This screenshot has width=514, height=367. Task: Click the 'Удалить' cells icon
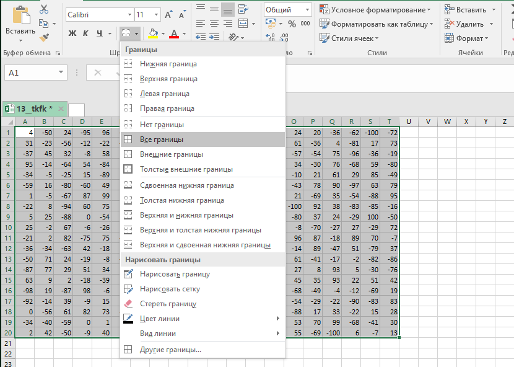pos(449,24)
